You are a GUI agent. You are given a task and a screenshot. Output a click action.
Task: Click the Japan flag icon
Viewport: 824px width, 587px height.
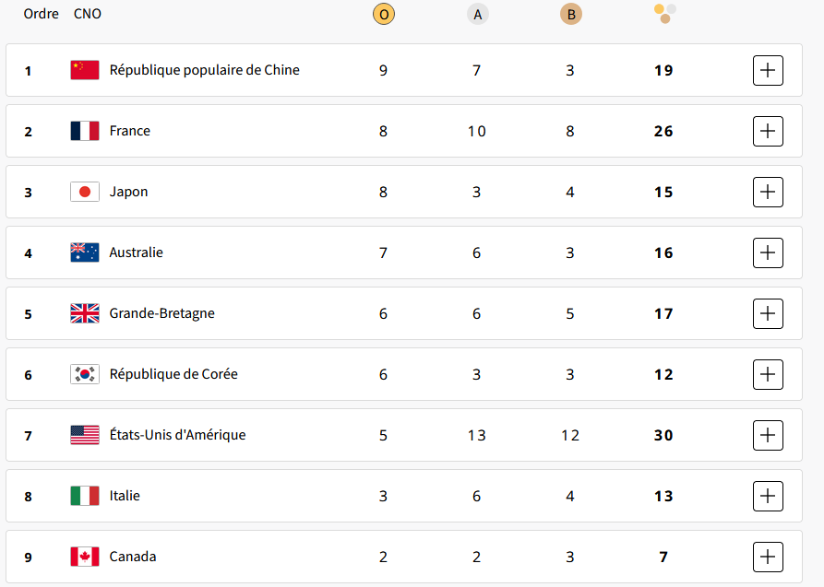click(85, 192)
